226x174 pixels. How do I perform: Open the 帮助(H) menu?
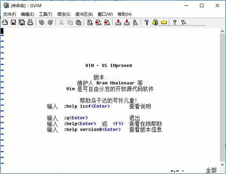coord(125,14)
